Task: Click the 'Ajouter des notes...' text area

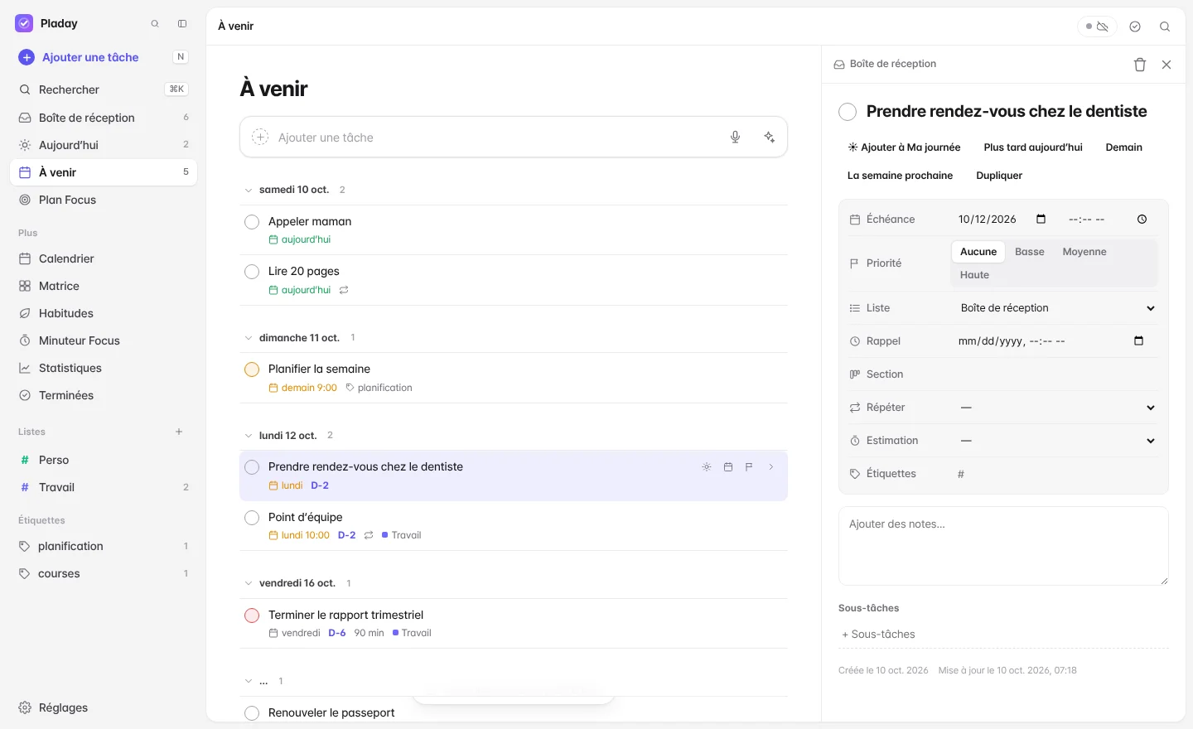Action: pyautogui.click(x=1003, y=546)
